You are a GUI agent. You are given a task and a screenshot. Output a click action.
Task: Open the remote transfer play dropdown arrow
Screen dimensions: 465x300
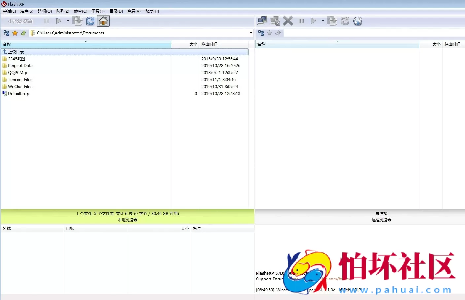(323, 21)
